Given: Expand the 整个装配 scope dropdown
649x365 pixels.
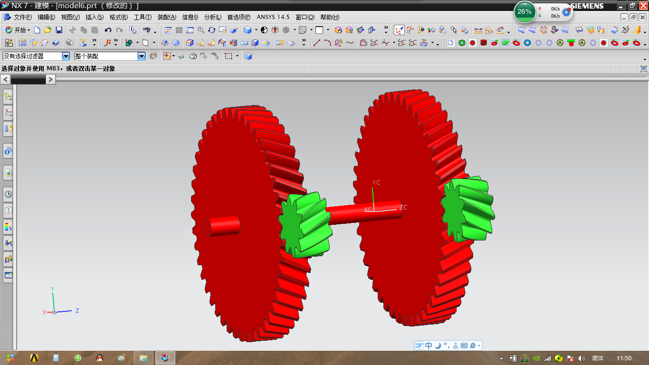Looking at the screenshot, I should pyautogui.click(x=141, y=56).
